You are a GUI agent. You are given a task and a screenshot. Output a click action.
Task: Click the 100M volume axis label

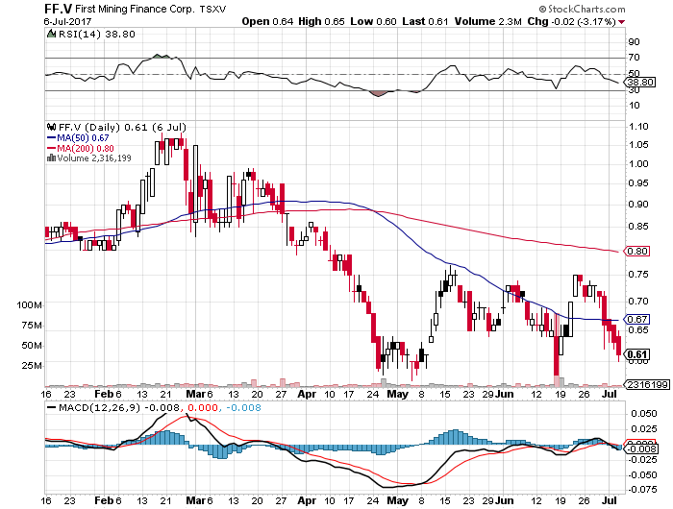(x=29, y=304)
